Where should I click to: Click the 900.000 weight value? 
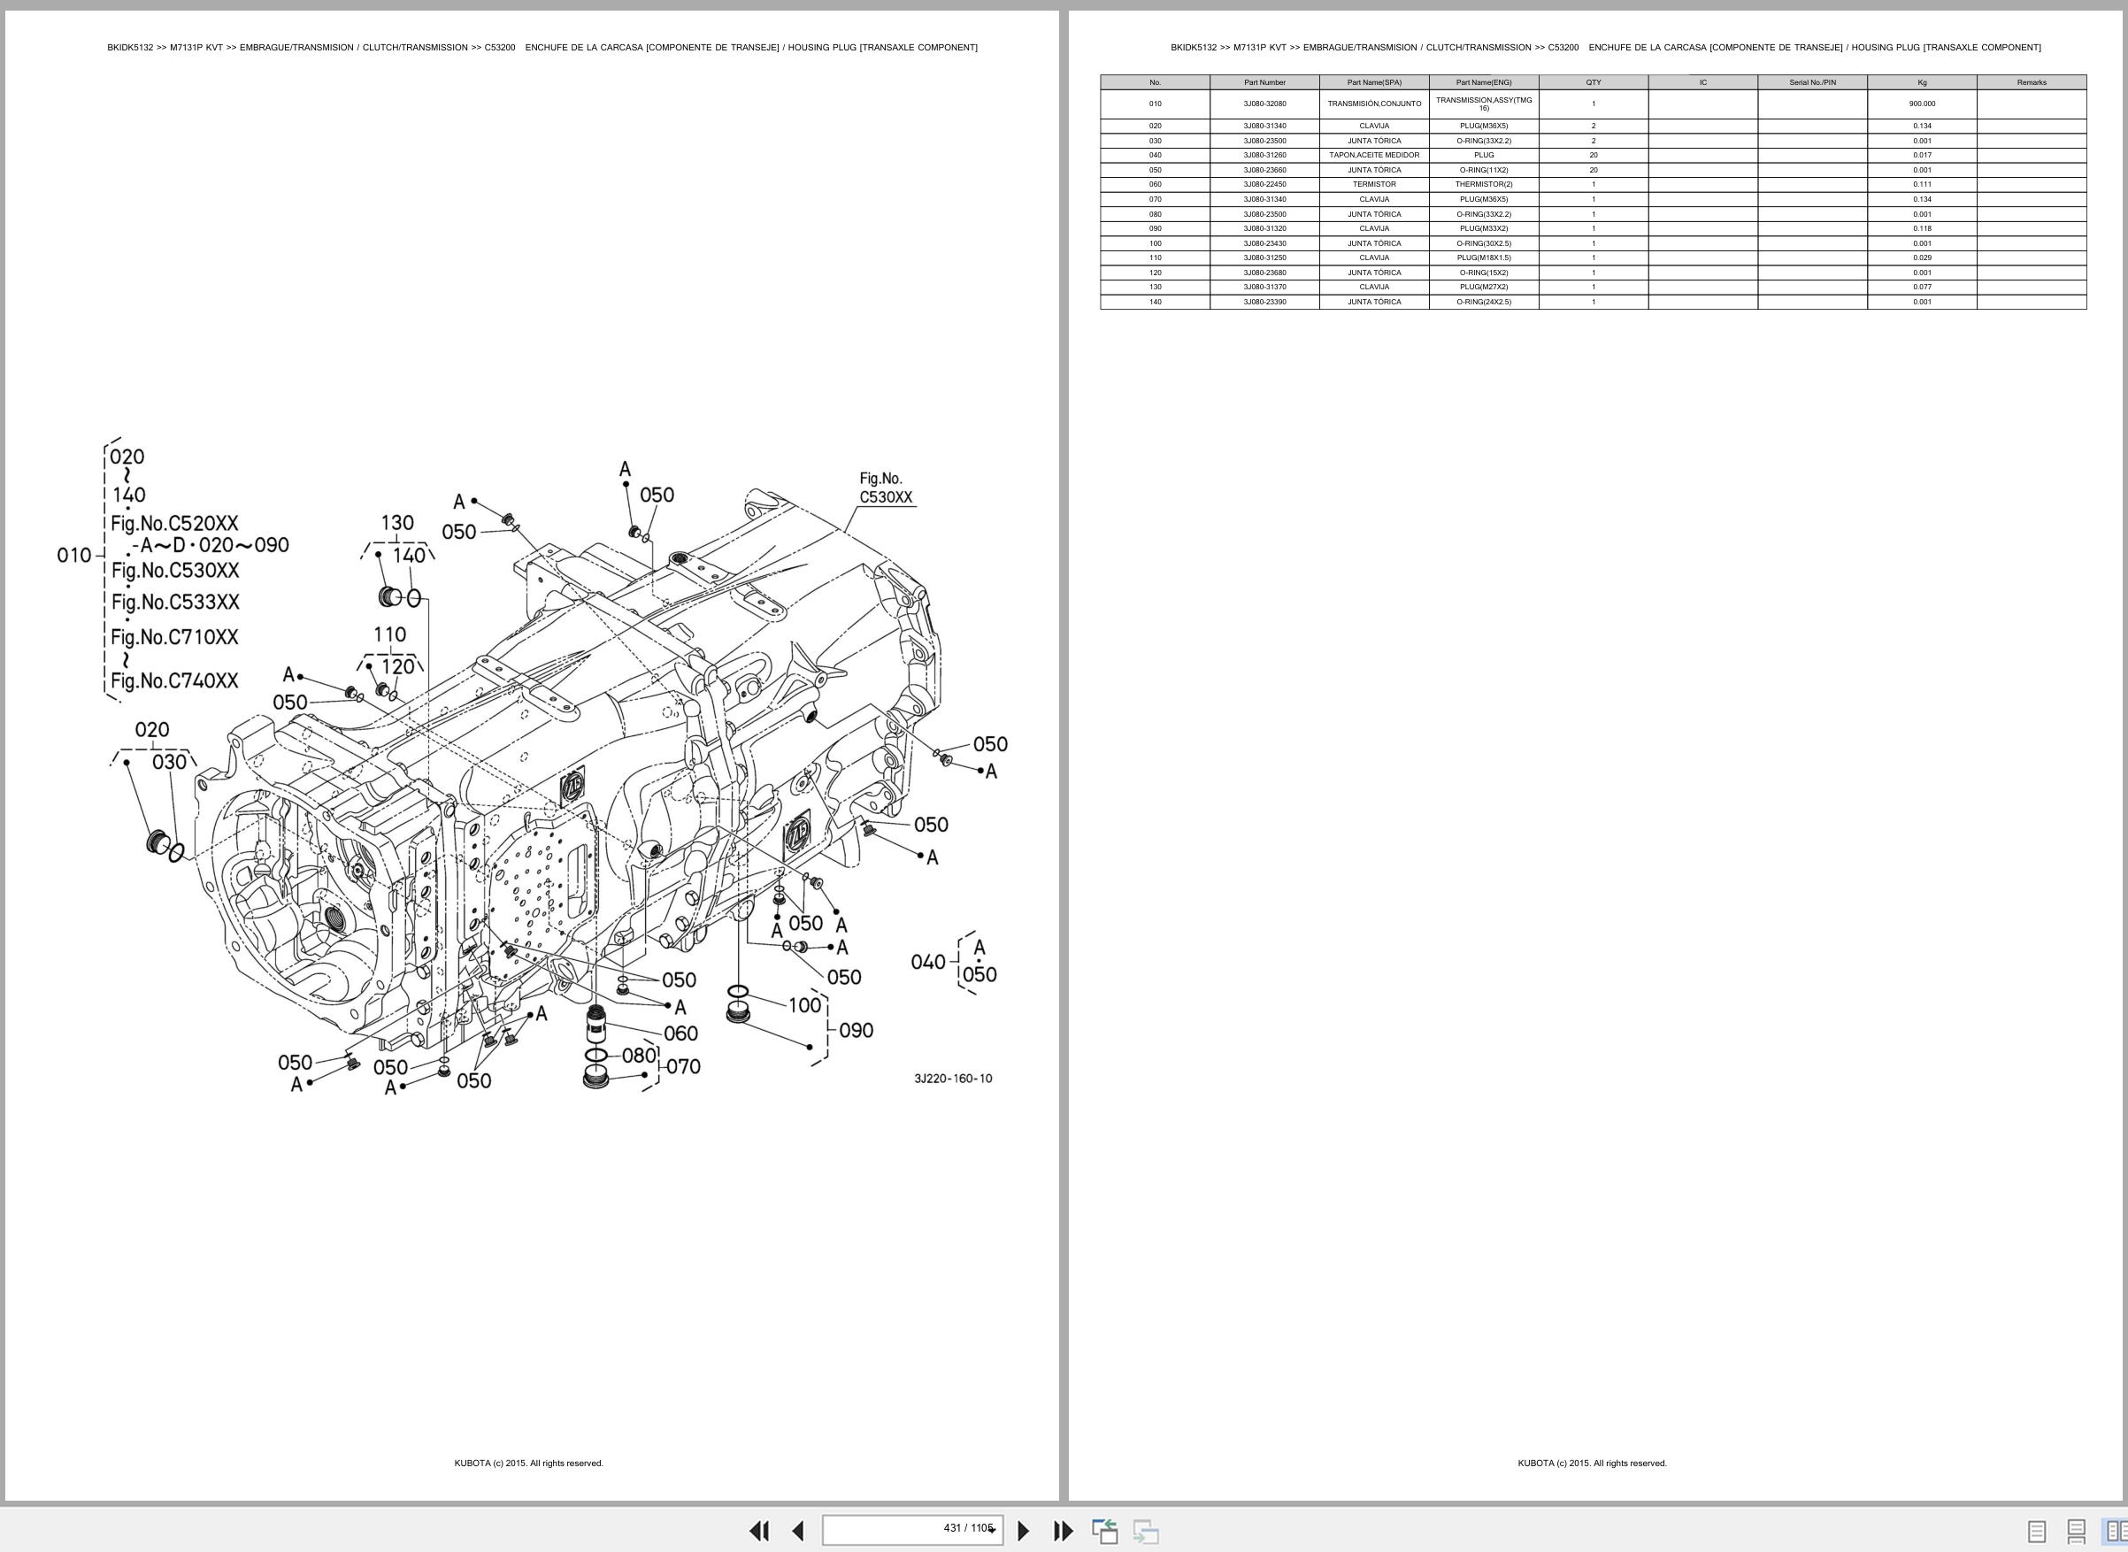click(x=1922, y=104)
